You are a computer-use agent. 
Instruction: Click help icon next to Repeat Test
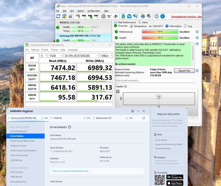197,71
